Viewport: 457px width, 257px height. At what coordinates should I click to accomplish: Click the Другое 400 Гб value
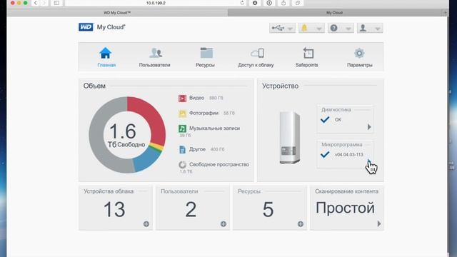pyautogui.click(x=217, y=149)
